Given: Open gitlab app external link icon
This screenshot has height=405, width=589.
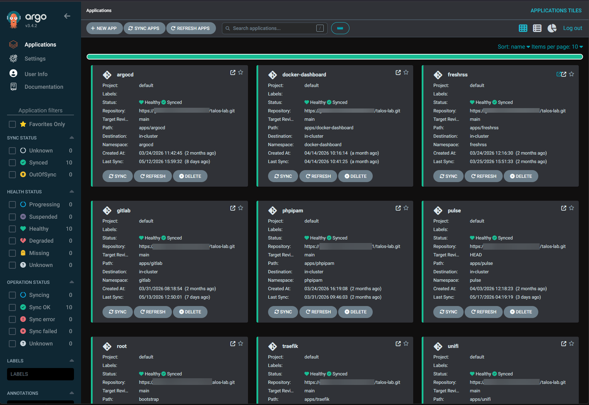Looking at the screenshot, I should [233, 208].
